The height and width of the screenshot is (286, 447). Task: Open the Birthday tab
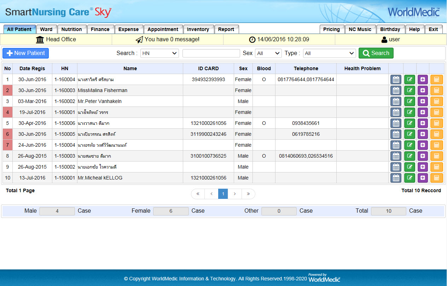tap(390, 29)
